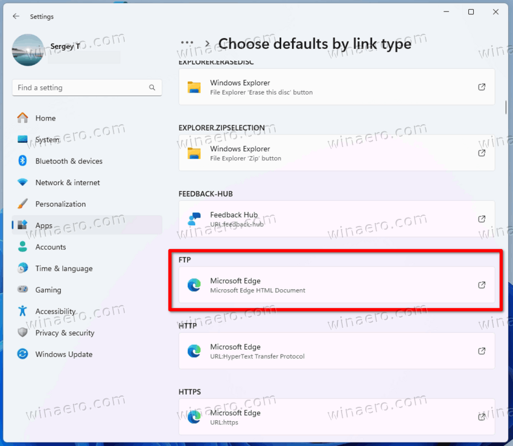The width and height of the screenshot is (513, 446).
Task: Go to Gaming settings
Action: (87, 290)
